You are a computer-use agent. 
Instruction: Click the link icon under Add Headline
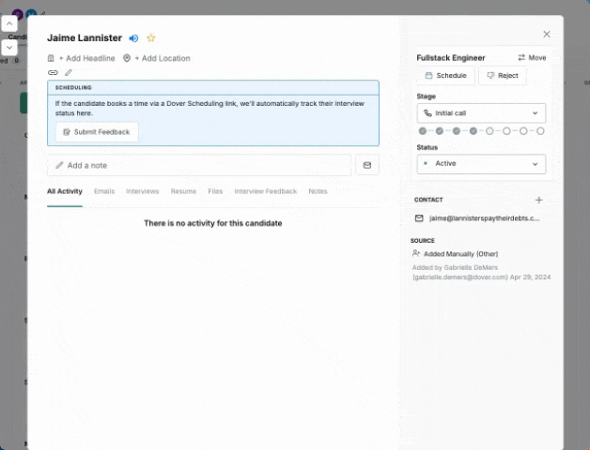(53, 72)
